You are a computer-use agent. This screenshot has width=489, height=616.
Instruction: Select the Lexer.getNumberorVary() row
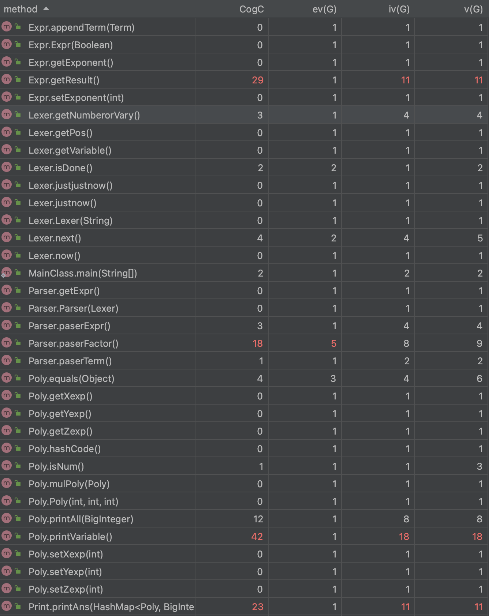[84, 115]
